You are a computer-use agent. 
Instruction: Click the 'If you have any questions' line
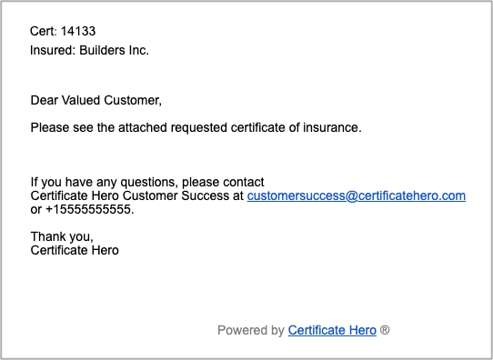tap(147, 182)
